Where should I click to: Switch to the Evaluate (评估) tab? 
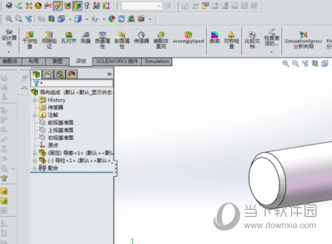pyautogui.click(x=81, y=61)
